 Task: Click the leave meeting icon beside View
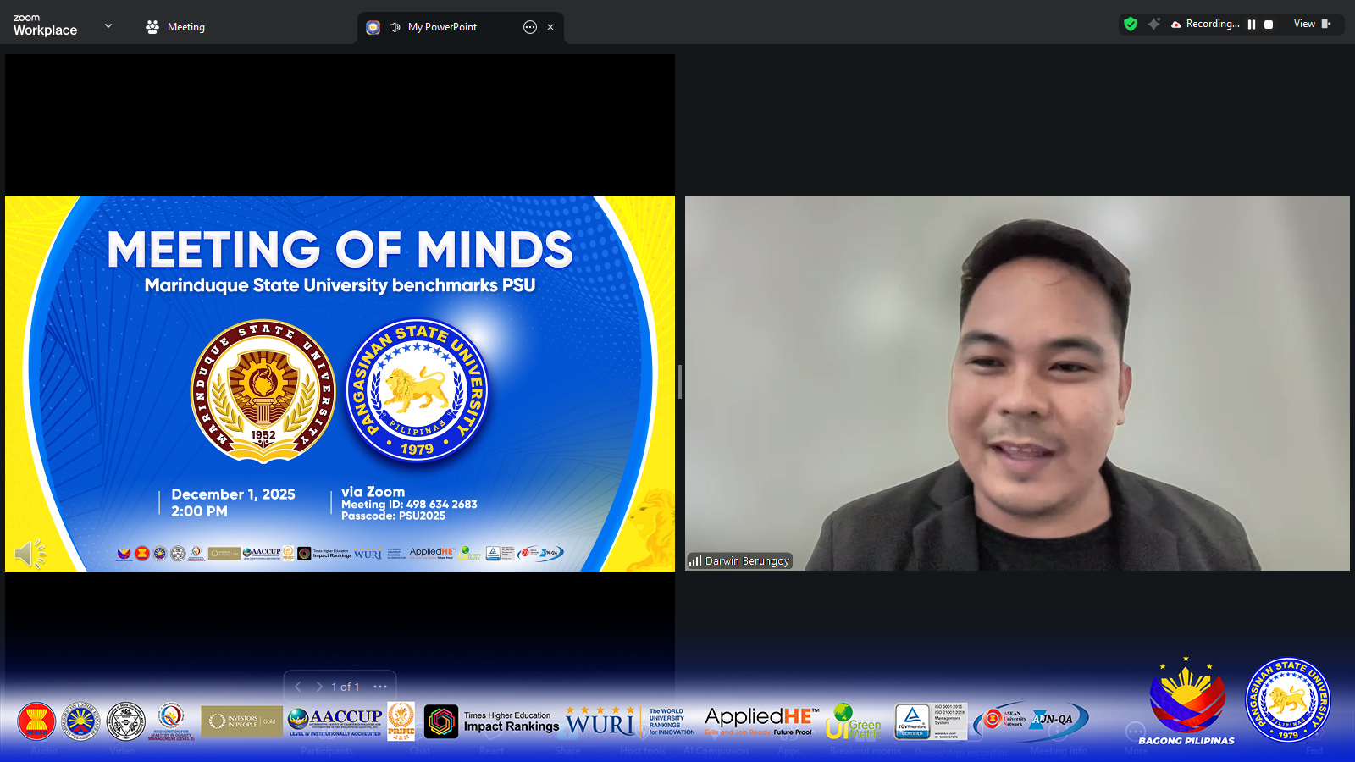(x=1326, y=25)
